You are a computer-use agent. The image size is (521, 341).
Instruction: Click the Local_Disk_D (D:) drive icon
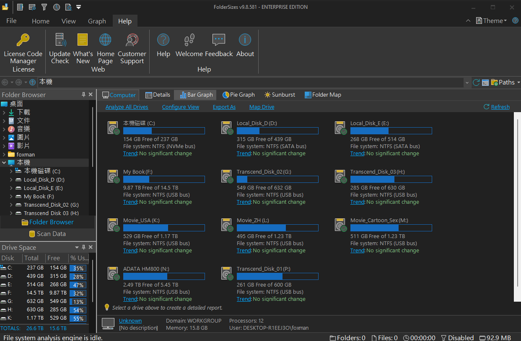click(227, 128)
